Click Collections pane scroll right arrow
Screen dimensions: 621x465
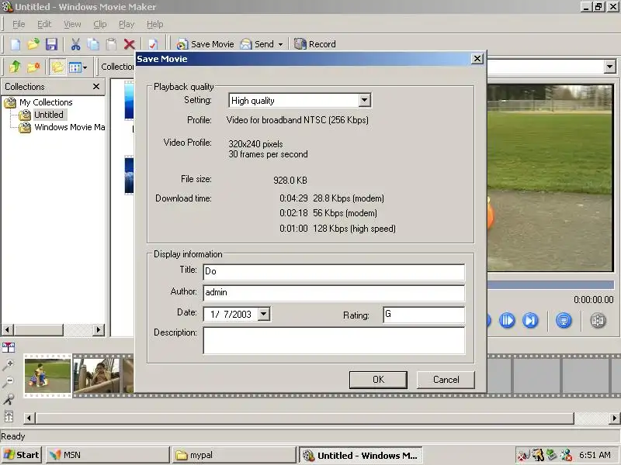pyautogui.click(x=99, y=329)
